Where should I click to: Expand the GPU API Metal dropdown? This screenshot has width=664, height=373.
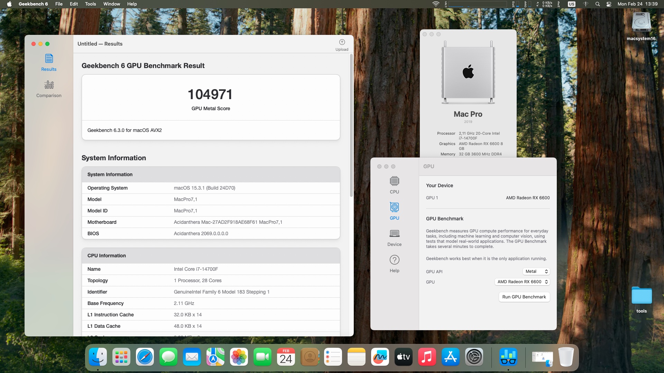pyautogui.click(x=536, y=271)
